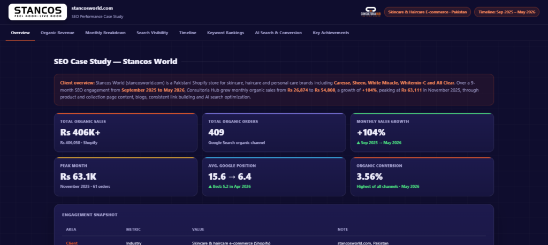Click Highest of all channels · May 2026
548x245 pixels.
(x=388, y=187)
